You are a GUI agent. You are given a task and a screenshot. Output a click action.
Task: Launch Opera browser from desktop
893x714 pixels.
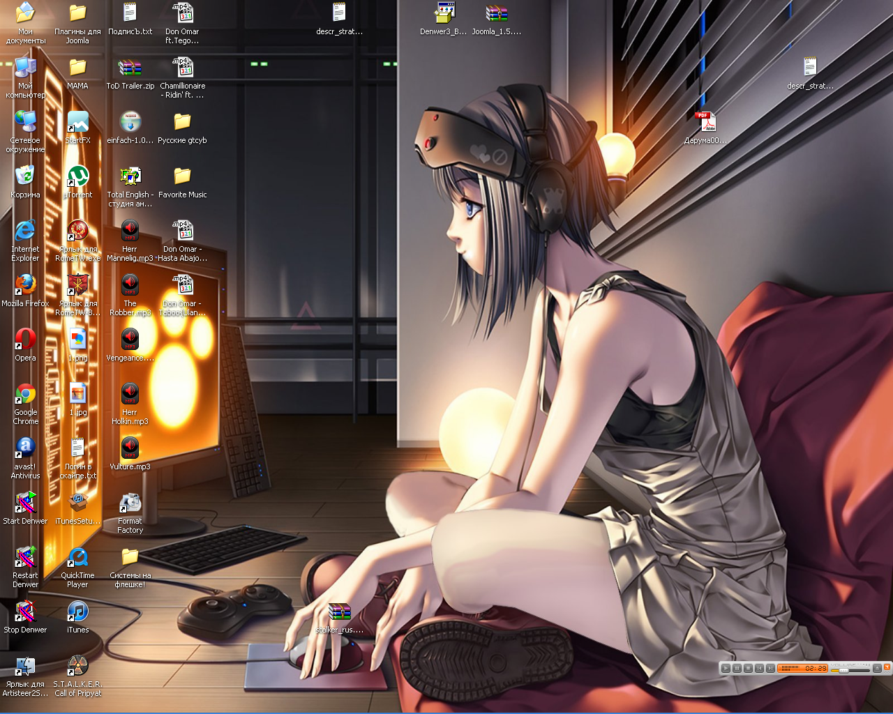pos(25,340)
